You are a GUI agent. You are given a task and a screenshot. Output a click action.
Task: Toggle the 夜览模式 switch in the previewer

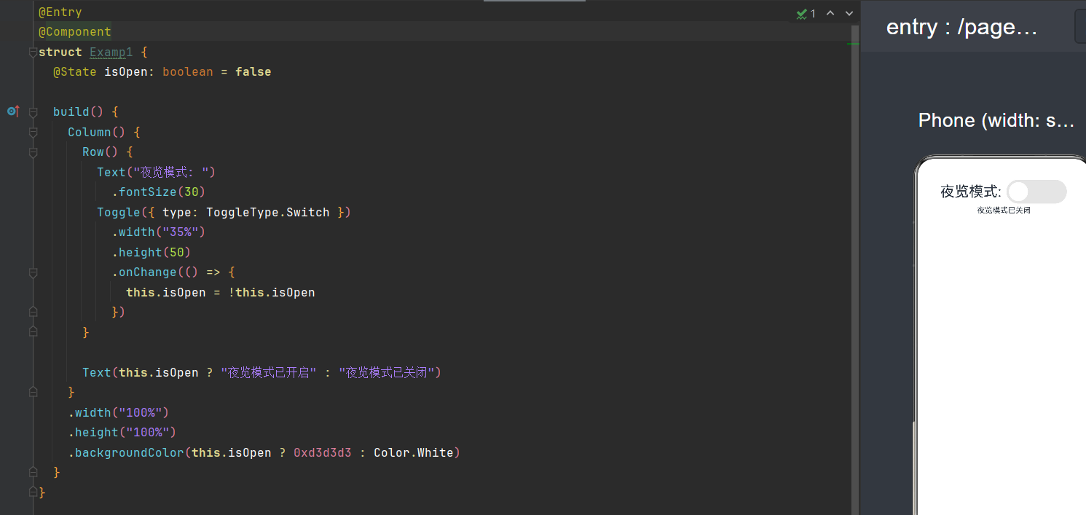click(1036, 192)
